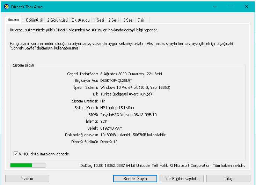The image size is (256, 185).
Task: Click the Sistem Bilgisi group label
Action: pos(23,65)
